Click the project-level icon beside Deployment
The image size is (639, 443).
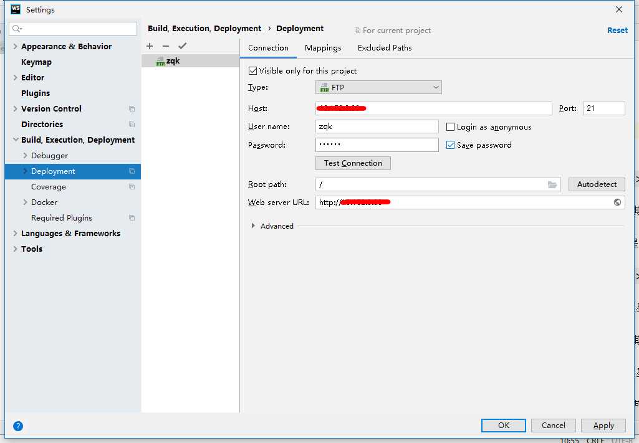(x=132, y=171)
